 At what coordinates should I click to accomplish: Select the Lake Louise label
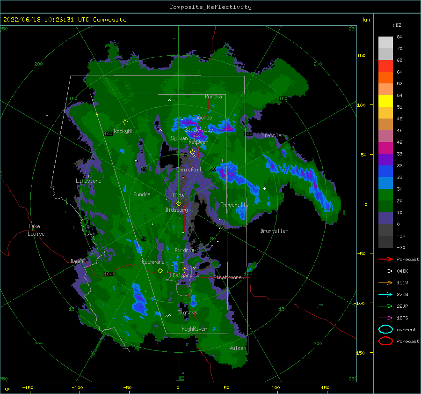tap(36, 230)
